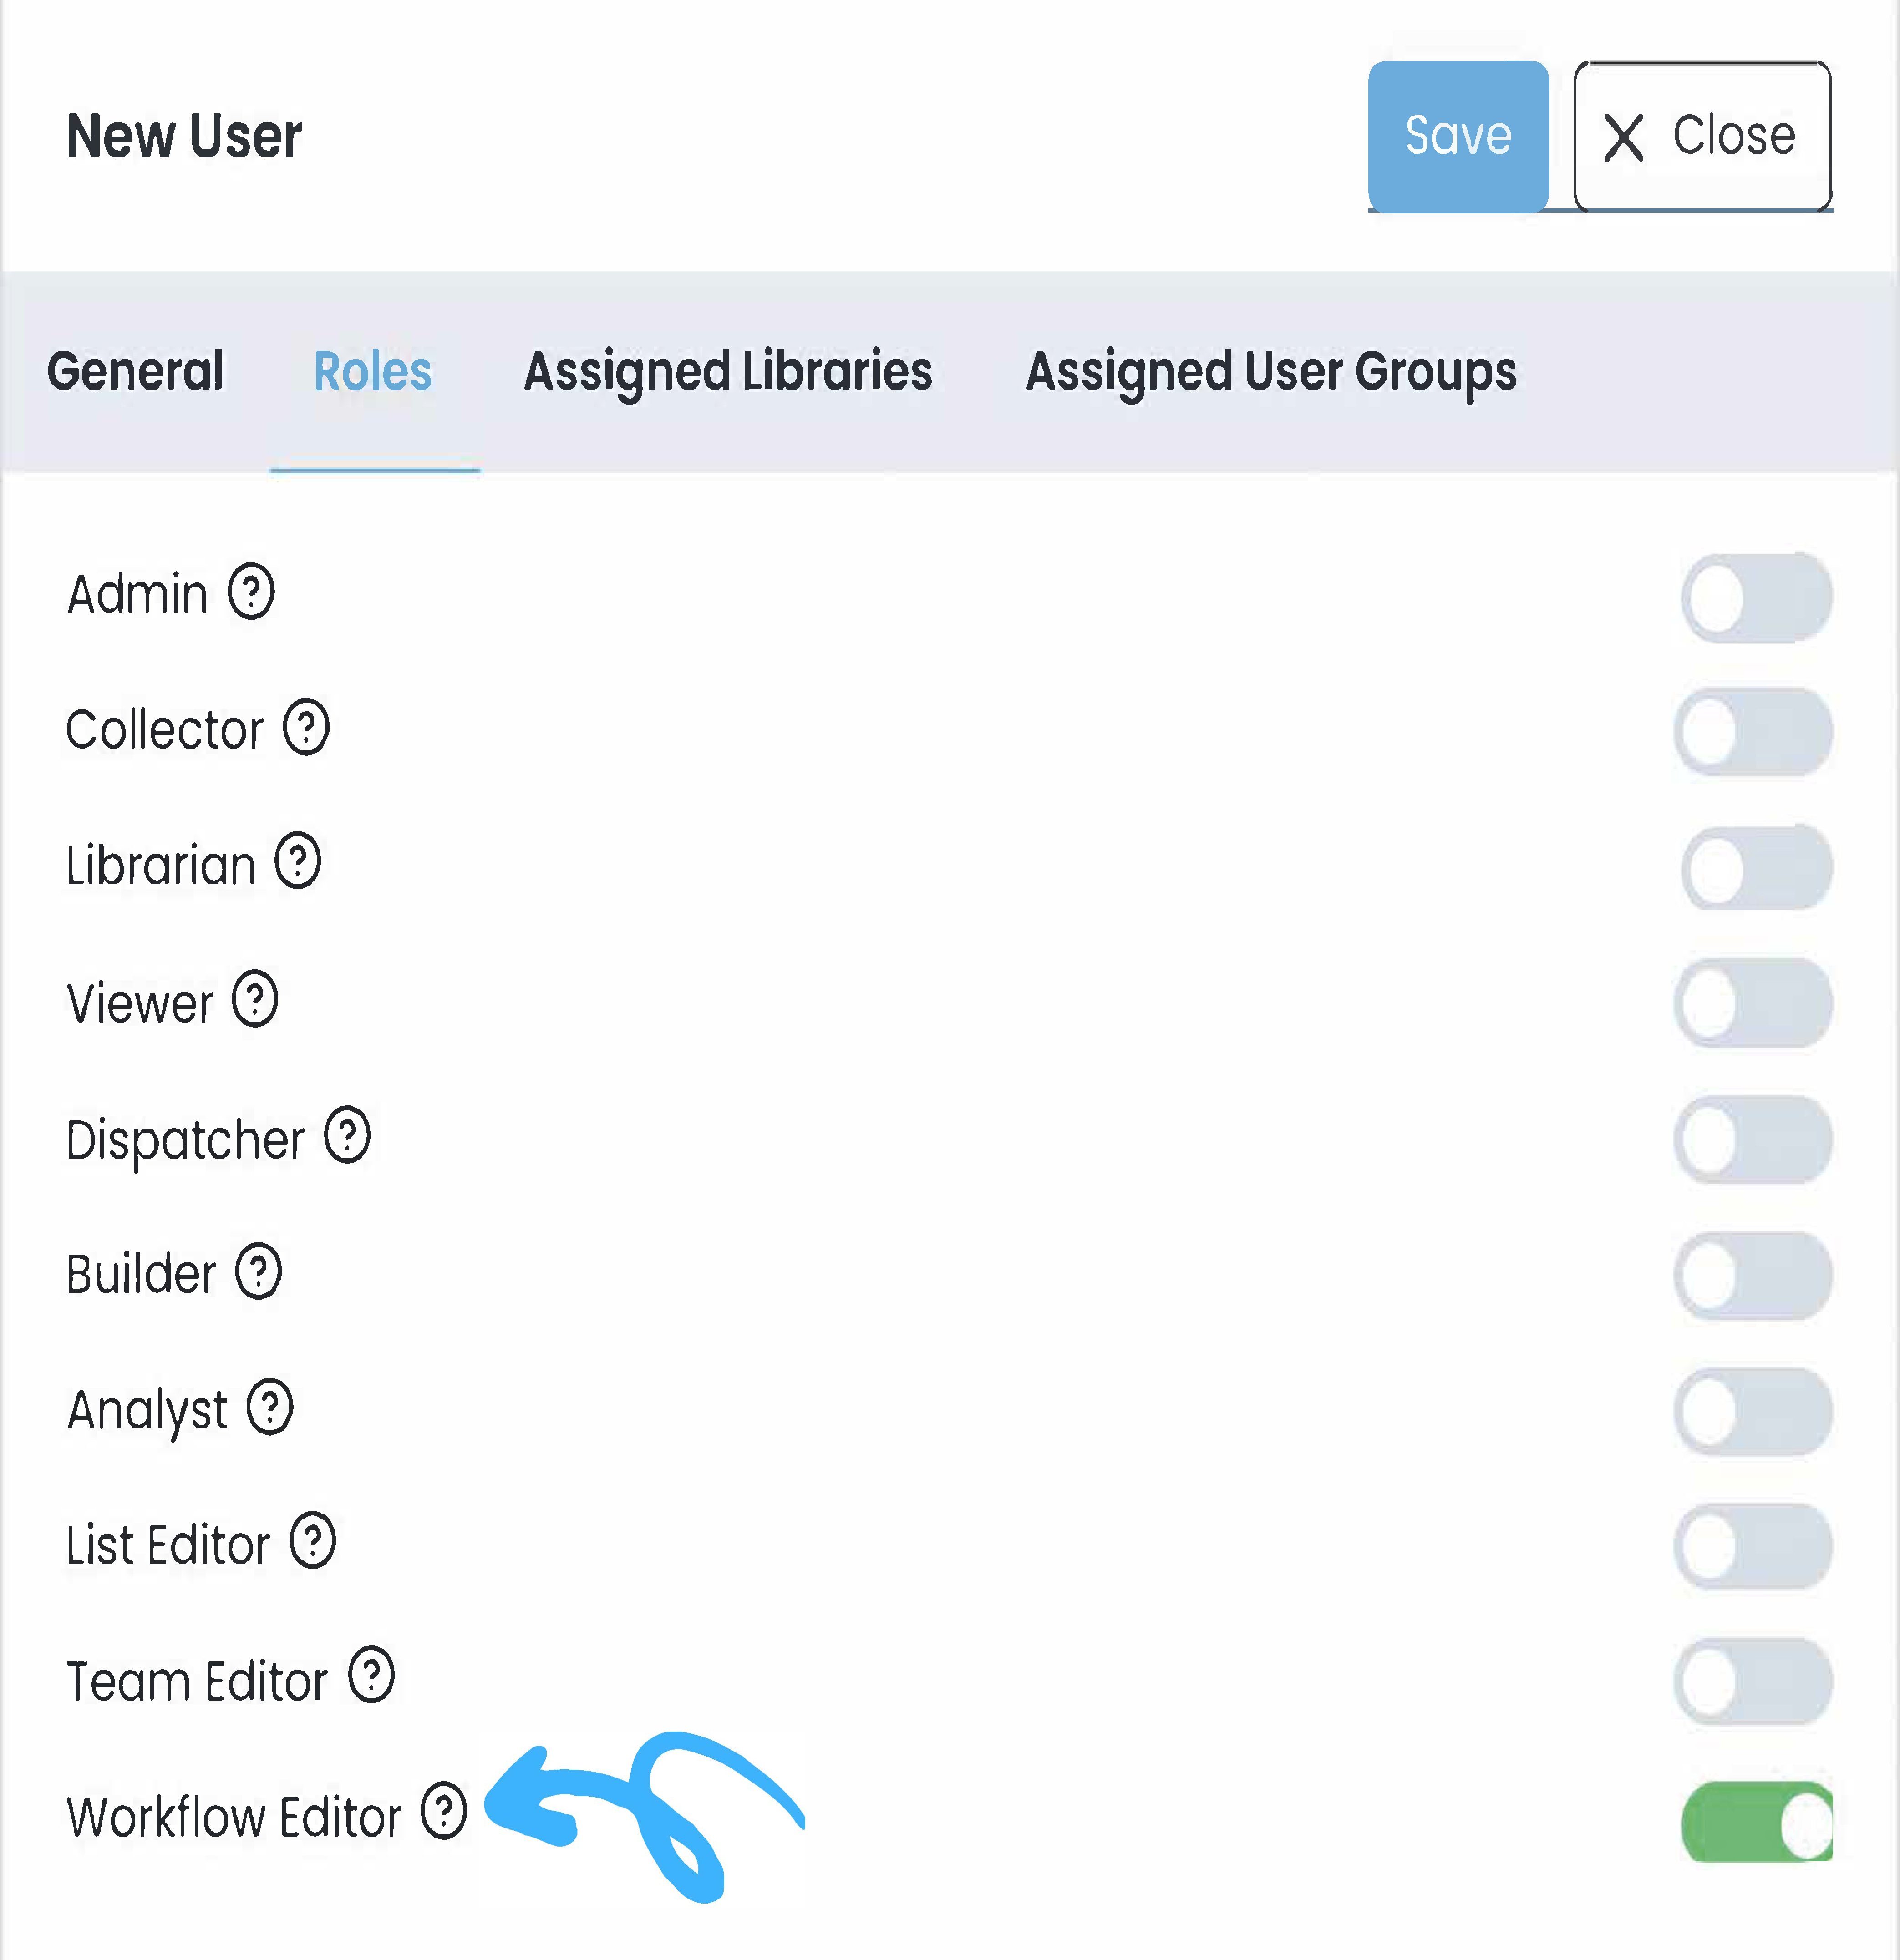Turn on the Collector role switch
Image resolution: width=1900 pixels, height=1960 pixels.
click(x=1753, y=732)
